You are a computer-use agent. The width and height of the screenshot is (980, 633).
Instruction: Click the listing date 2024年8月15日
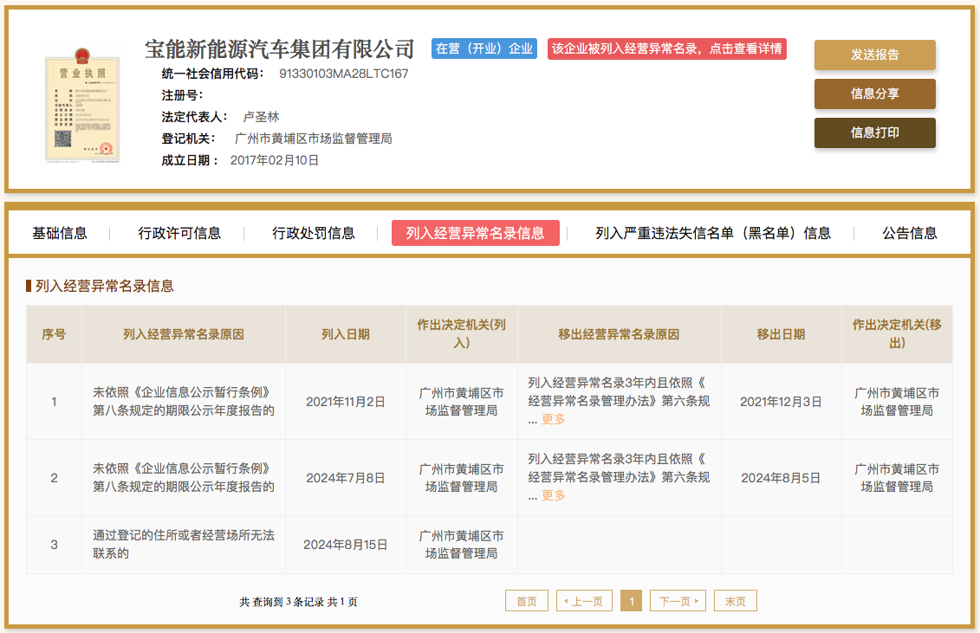(x=345, y=545)
